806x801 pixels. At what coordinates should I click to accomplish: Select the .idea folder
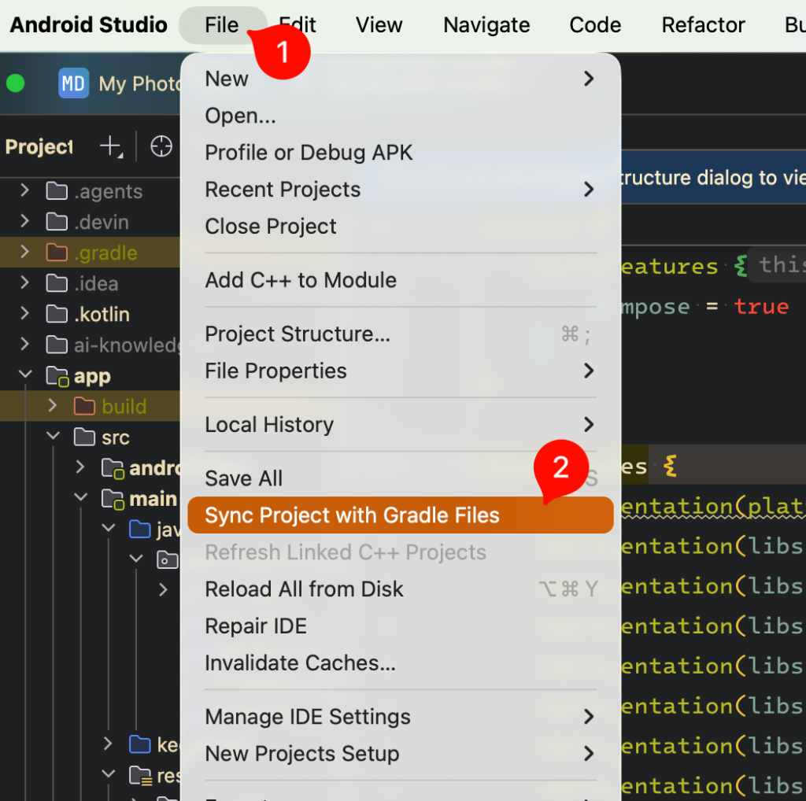pos(90,283)
